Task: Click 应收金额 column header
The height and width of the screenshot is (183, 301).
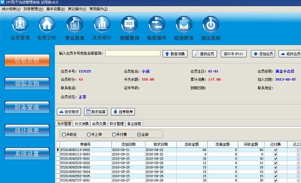Action: tap(192, 144)
